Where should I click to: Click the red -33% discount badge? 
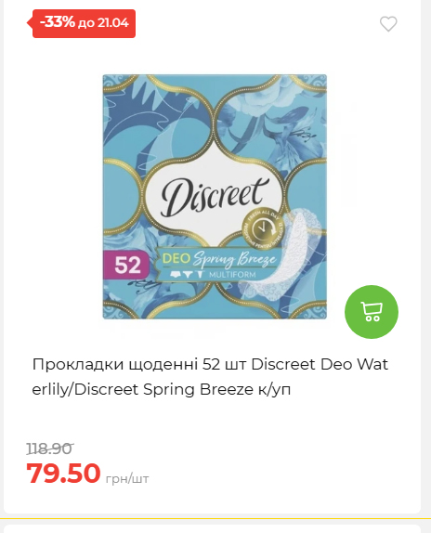click(84, 23)
